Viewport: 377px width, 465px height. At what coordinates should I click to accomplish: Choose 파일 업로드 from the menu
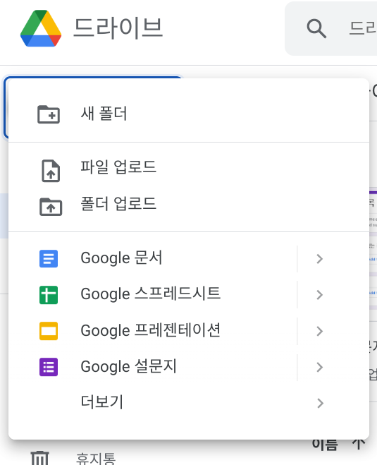coord(189,167)
